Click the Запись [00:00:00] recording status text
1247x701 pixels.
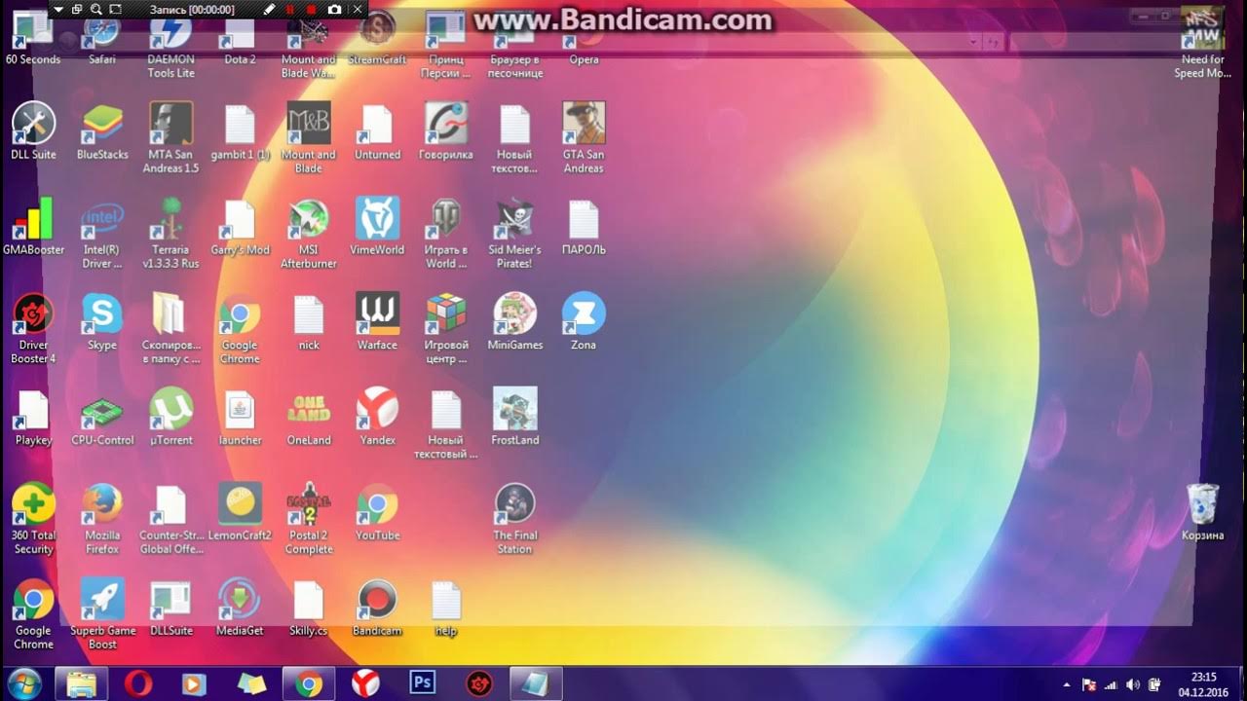coord(193,10)
